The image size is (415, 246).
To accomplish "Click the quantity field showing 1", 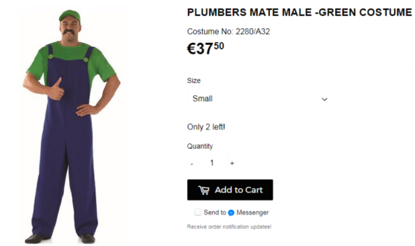I will point(212,163).
